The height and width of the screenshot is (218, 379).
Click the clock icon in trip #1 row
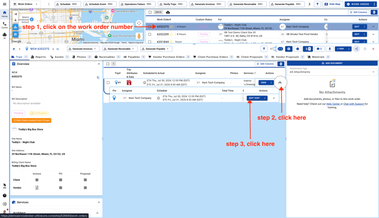(144, 82)
